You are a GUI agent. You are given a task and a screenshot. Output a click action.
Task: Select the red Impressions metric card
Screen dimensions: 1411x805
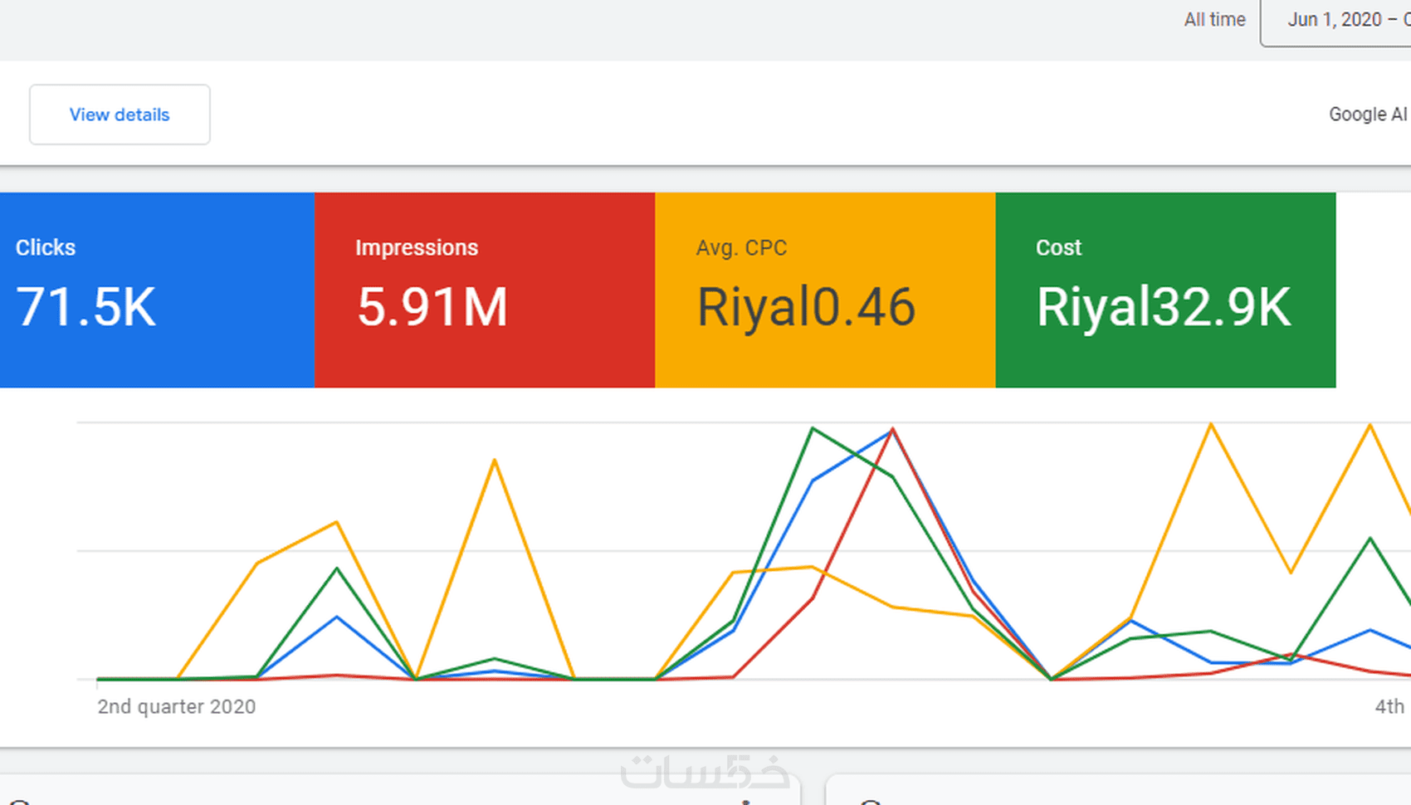(x=486, y=290)
